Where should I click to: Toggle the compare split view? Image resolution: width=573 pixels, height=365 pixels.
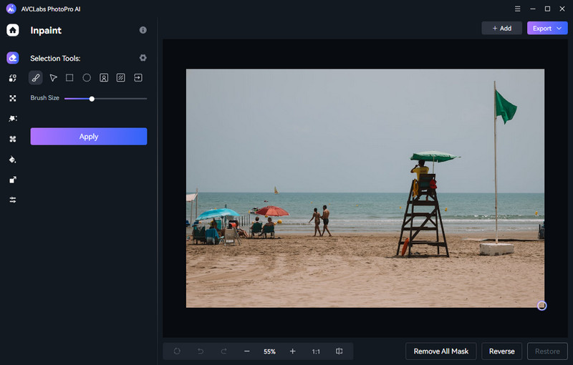coord(340,351)
